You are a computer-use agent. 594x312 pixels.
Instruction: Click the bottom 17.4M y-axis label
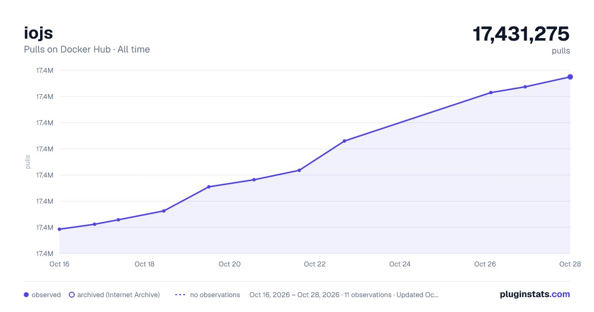(45, 254)
